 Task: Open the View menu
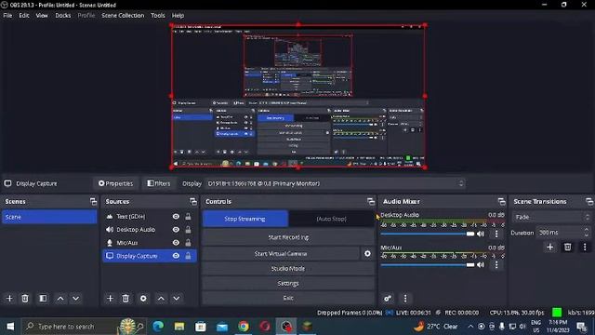click(42, 16)
